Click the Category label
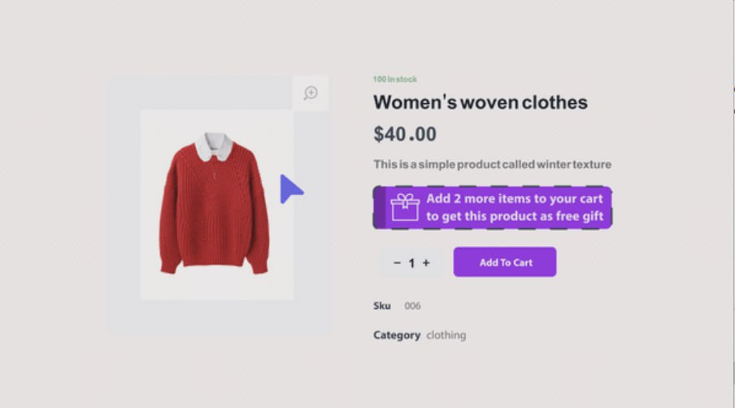Screen dimensions: 735x408 [397, 335]
